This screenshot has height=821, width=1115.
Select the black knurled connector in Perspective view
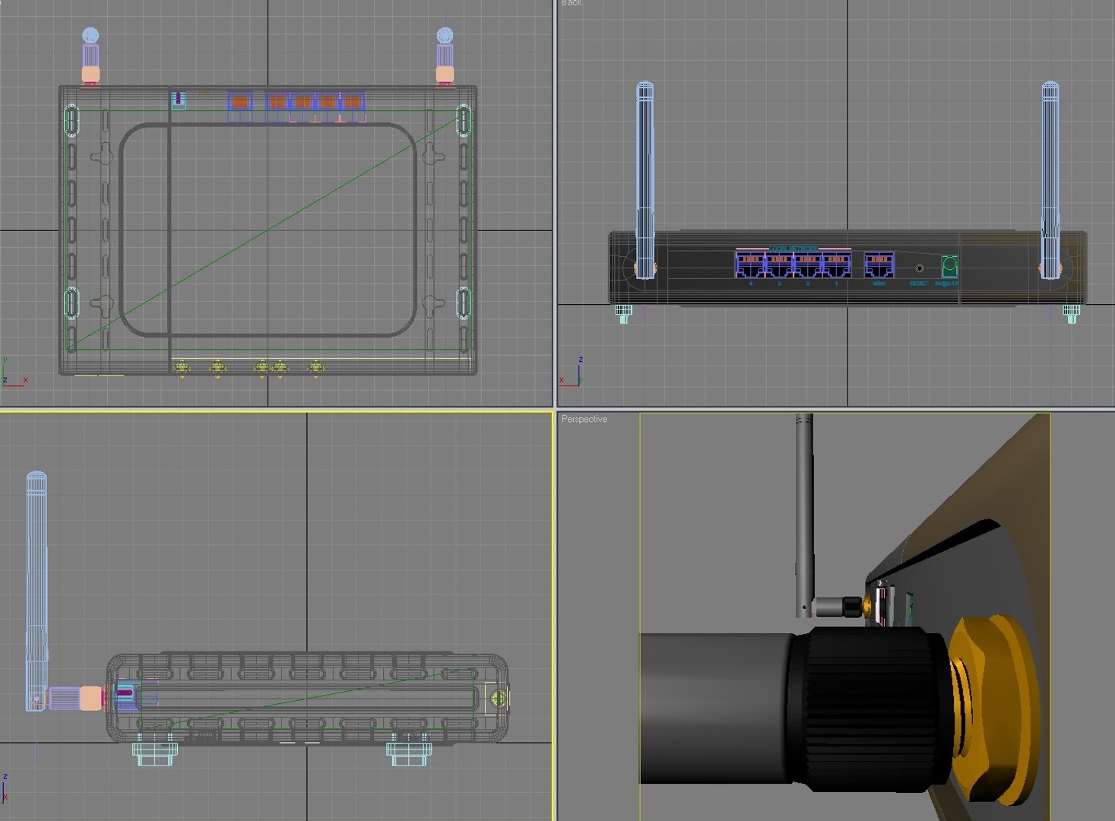[869, 708]
